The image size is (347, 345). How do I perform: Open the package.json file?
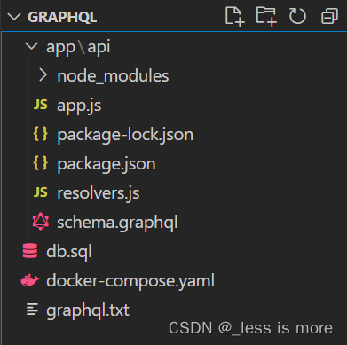(106, 164)
